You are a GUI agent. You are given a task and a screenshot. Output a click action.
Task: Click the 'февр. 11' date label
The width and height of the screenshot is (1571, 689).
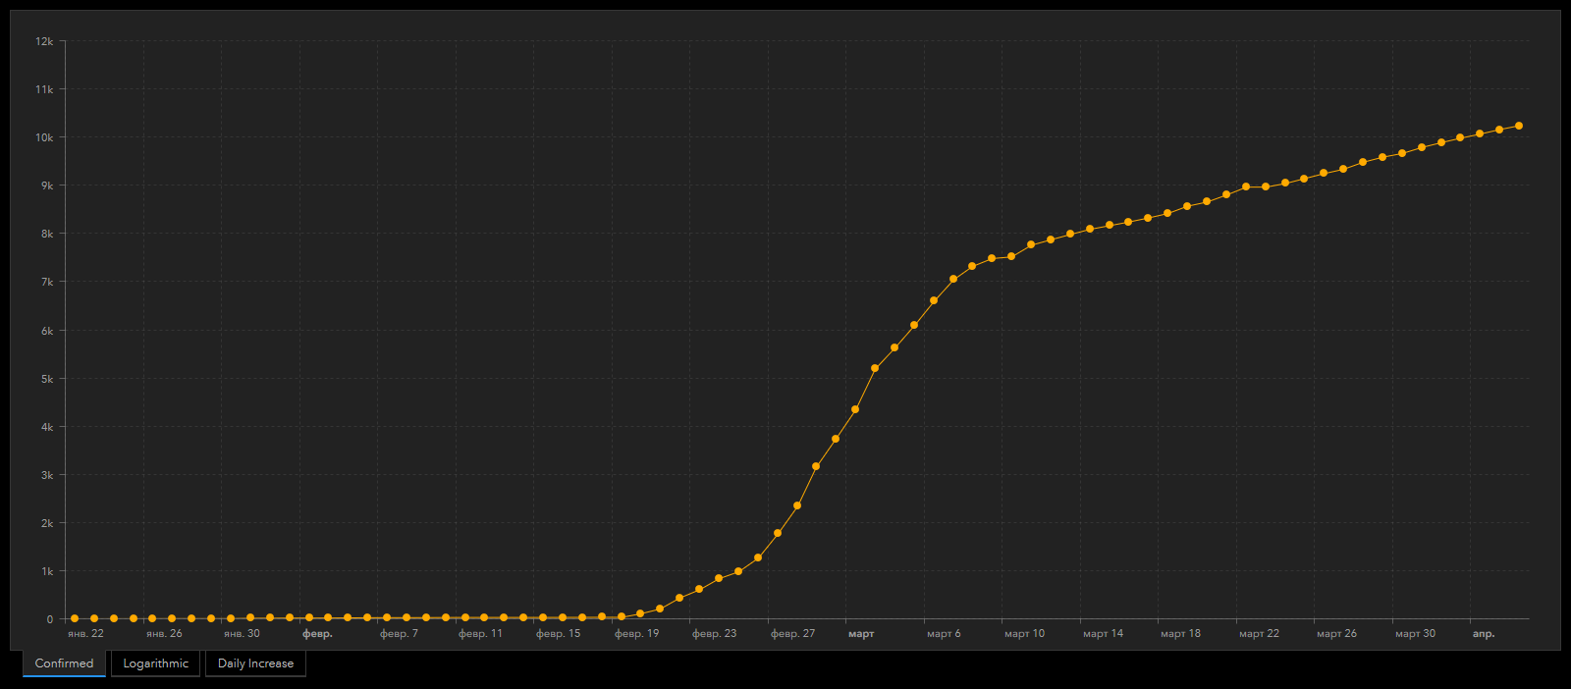[x=480, y=634]
